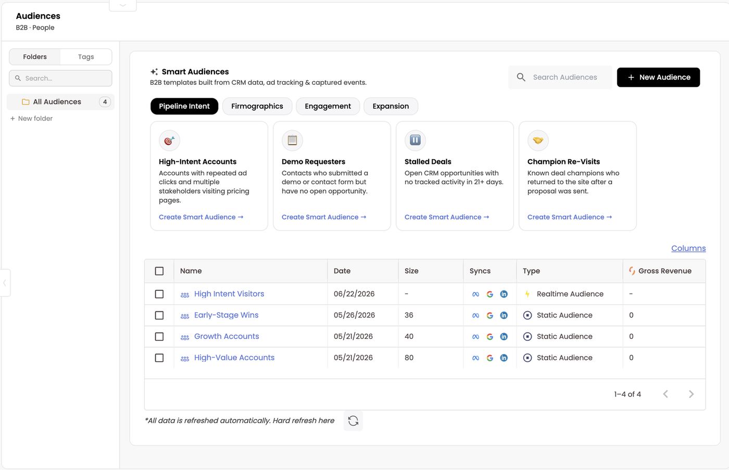Click the LinkedIn sync icon for Growth Accounts
Viewport: 729px width, 470px height.
coord(504,337)
